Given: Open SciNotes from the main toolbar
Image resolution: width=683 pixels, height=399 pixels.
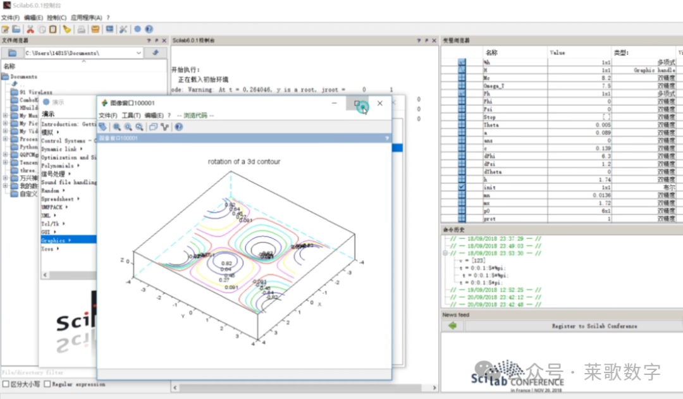Looking at the screenshot, I should 5,29.
